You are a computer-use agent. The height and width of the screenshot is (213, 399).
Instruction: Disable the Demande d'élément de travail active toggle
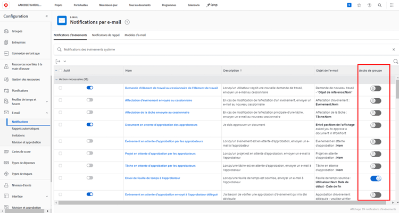[x=89, y=88]
